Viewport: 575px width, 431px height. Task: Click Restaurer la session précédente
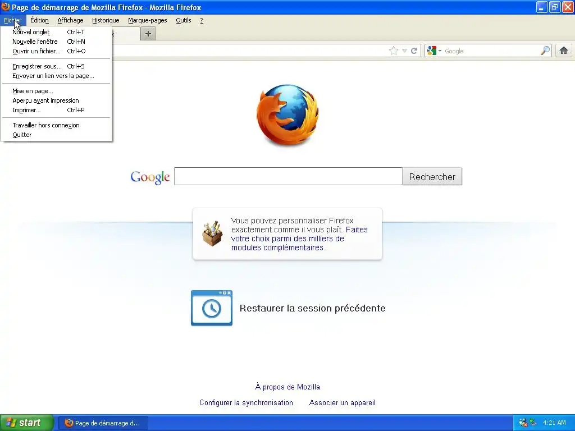312,308
